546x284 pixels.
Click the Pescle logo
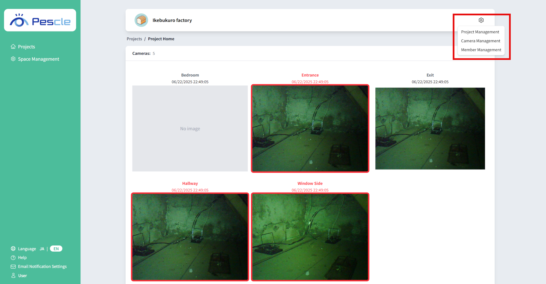[40, 20]
